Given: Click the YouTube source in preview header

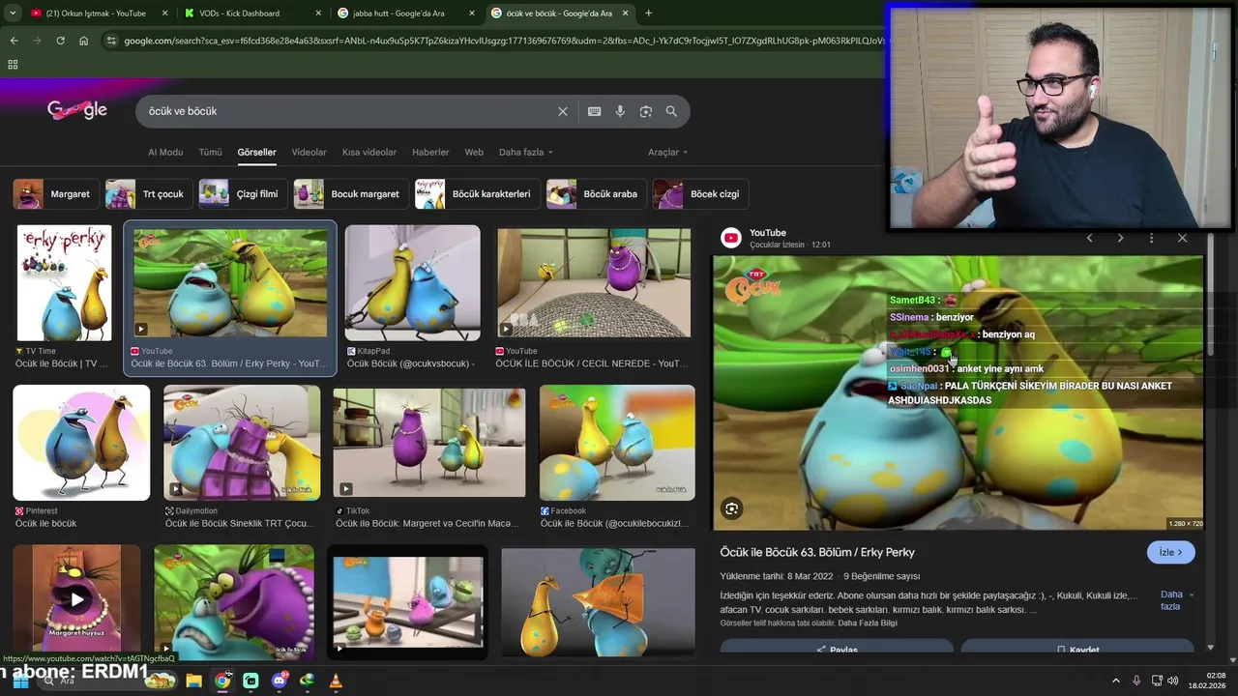Looking at the screenshot, I should click(x=768, y=233).
